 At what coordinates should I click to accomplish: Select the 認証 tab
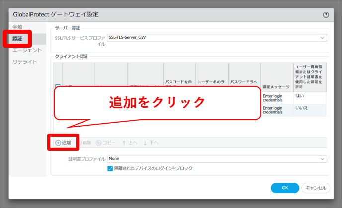pyautogui.click(x=17, y=39)
